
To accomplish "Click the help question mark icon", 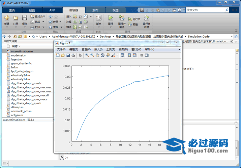I will pyautogui.click(x=179, y=10).
